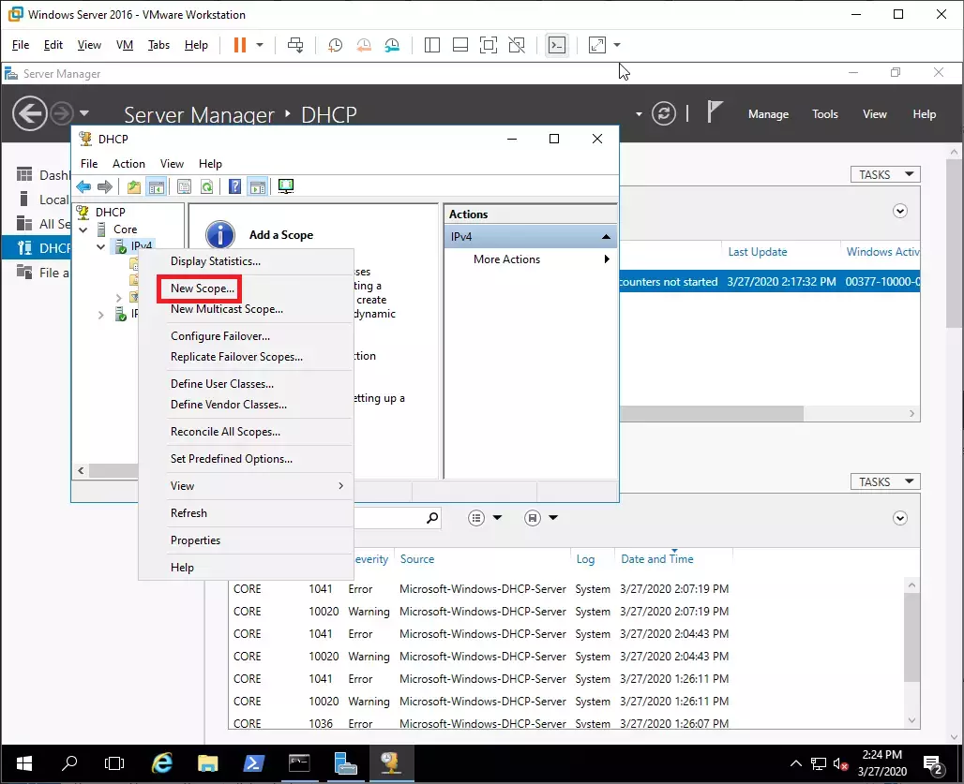The image size is (964, 784).
Task: Sort events by Date and Time column
Action: [656, 559]
